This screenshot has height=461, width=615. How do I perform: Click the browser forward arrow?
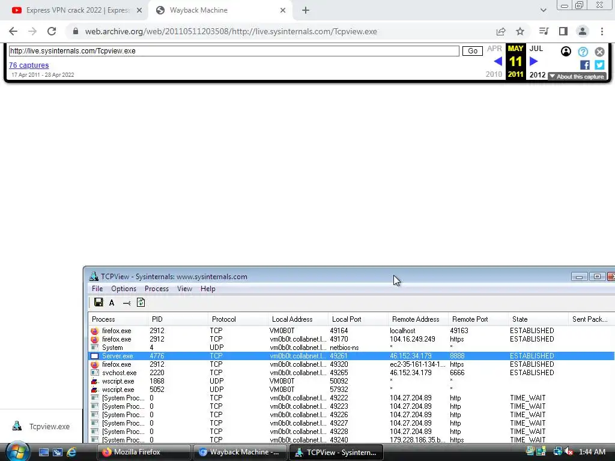point(32,31)
